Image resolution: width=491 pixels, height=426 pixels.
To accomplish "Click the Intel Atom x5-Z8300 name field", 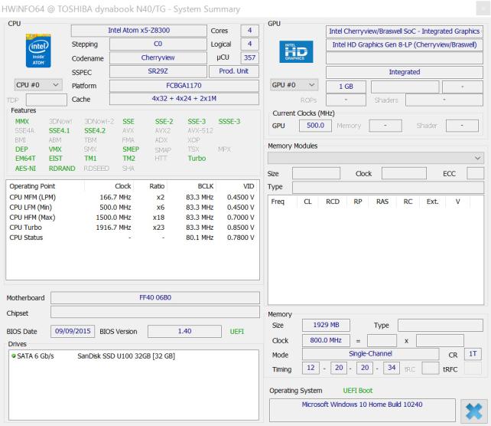I will point(138,31).
